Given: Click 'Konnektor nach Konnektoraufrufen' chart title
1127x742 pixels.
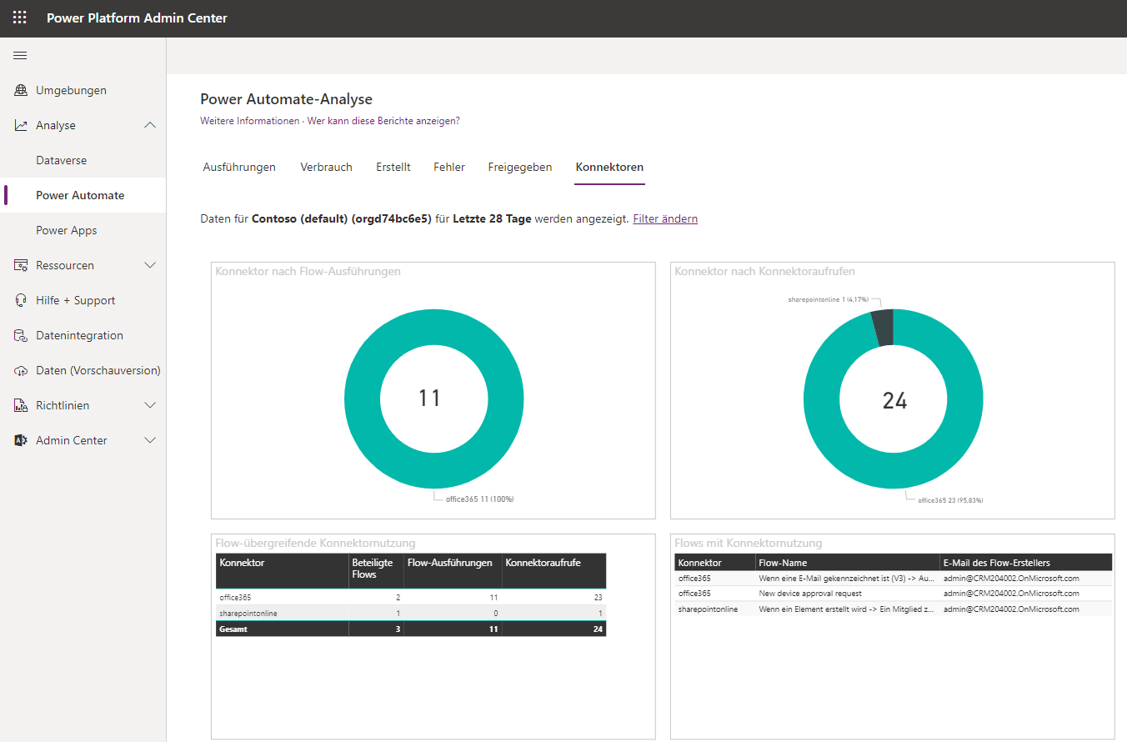Looking at the screenshot, I should coord(764,271).
